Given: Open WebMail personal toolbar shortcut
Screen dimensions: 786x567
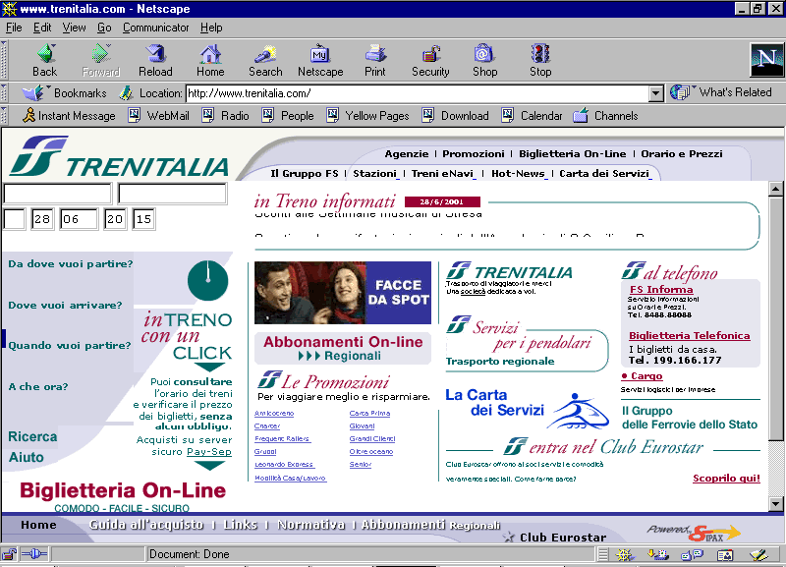Looking at the screenshot, I should pos(159,116).
